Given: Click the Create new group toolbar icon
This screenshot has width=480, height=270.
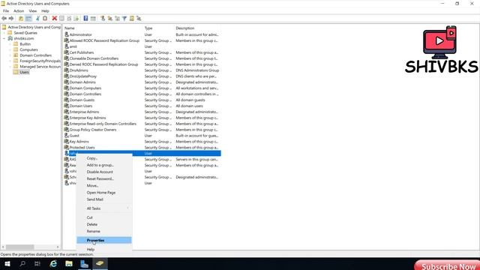Looking at the screenshot, I should click(110, 19).
